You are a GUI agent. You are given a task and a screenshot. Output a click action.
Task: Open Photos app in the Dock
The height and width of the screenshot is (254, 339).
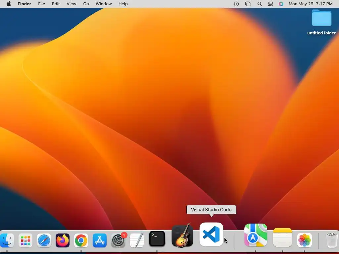(x=305, y=240)
